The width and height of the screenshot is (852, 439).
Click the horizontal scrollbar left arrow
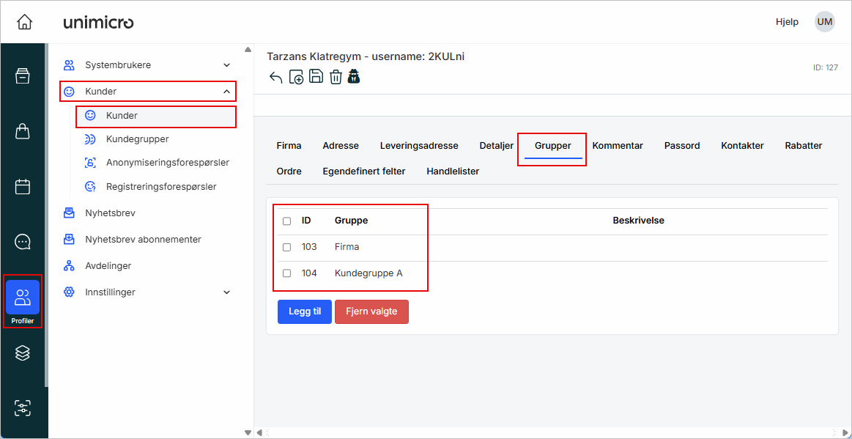click(259, 433)
